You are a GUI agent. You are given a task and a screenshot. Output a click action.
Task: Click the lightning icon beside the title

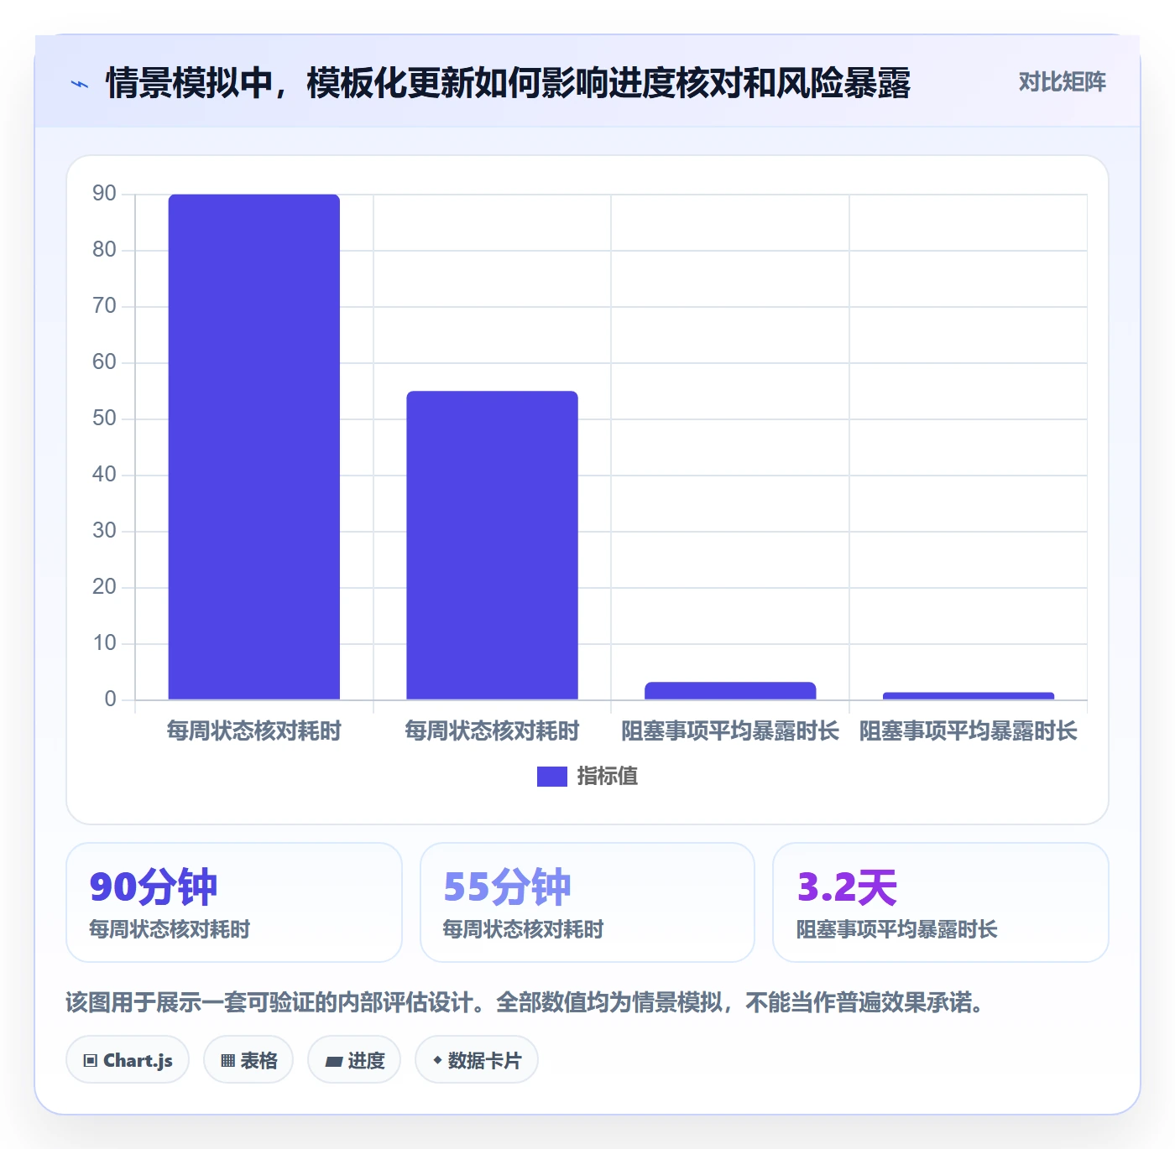pos(80,84)
